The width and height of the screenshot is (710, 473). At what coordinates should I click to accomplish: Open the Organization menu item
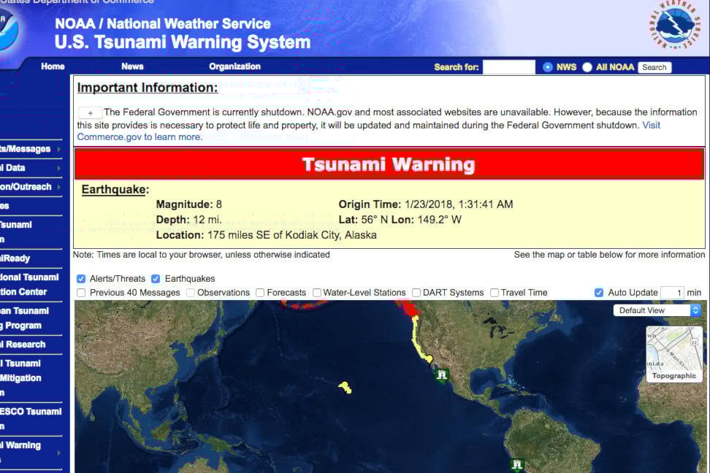(234, 66)
